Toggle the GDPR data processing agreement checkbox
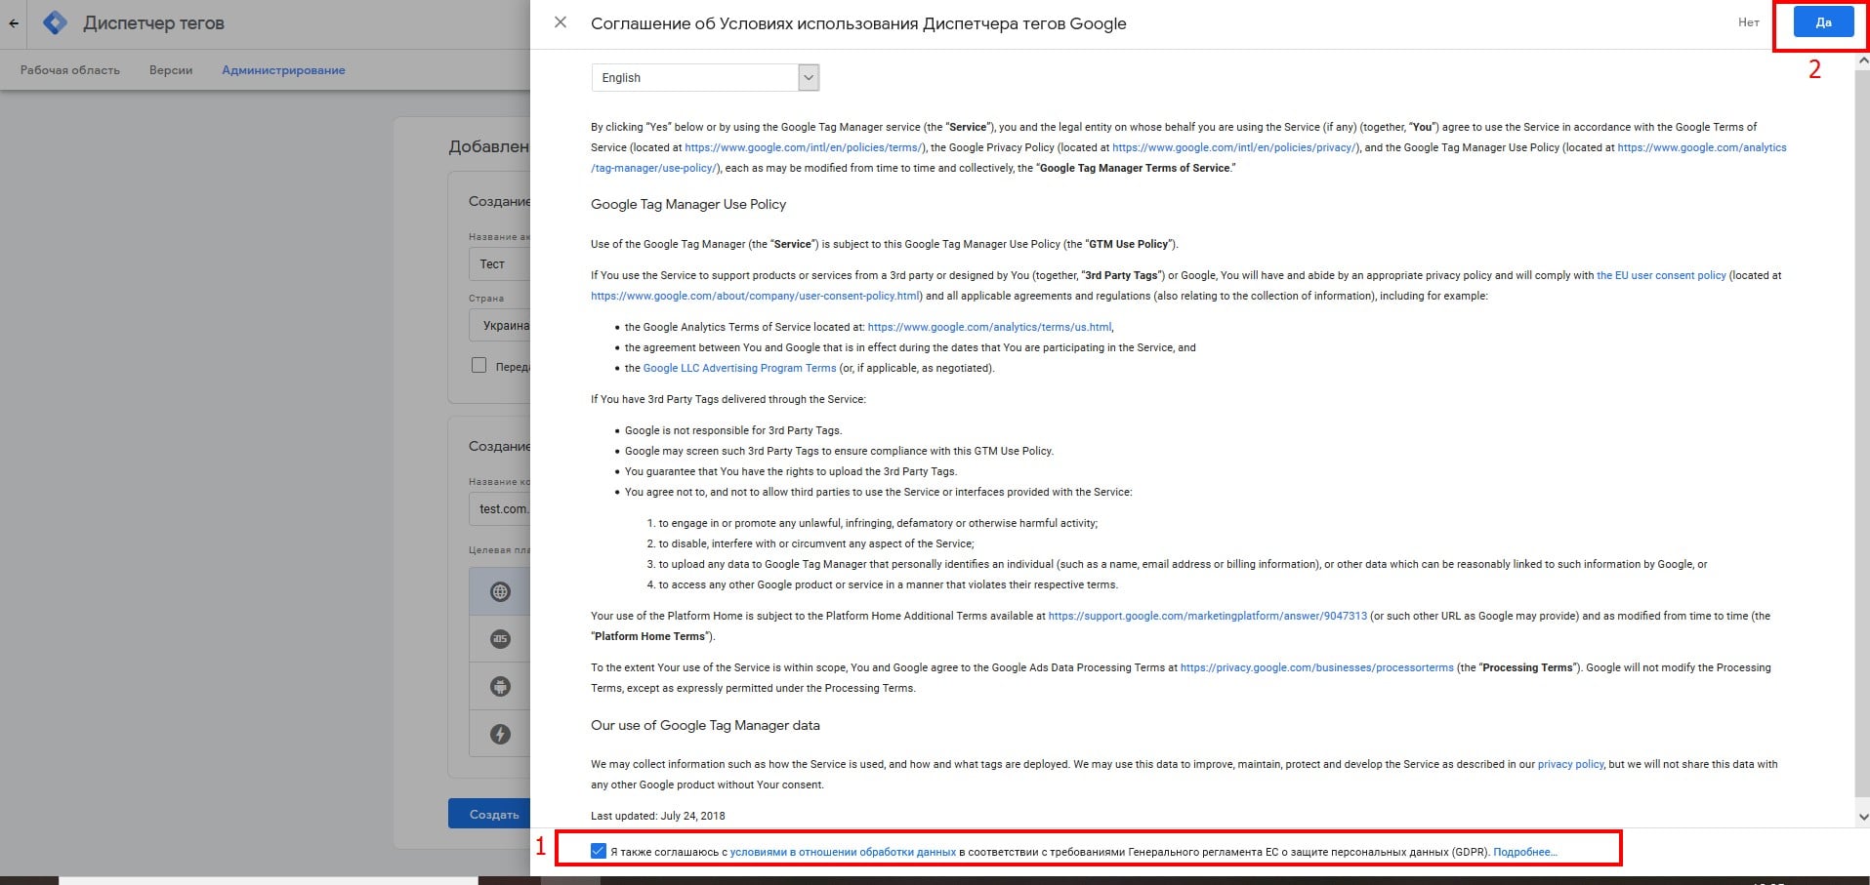 [599, 851]
